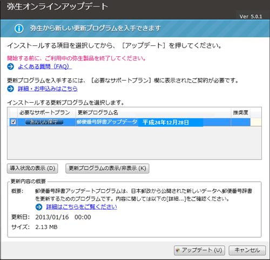Click the Ver 5.0.1 version label
270x260 pixels.
point(251,16)
